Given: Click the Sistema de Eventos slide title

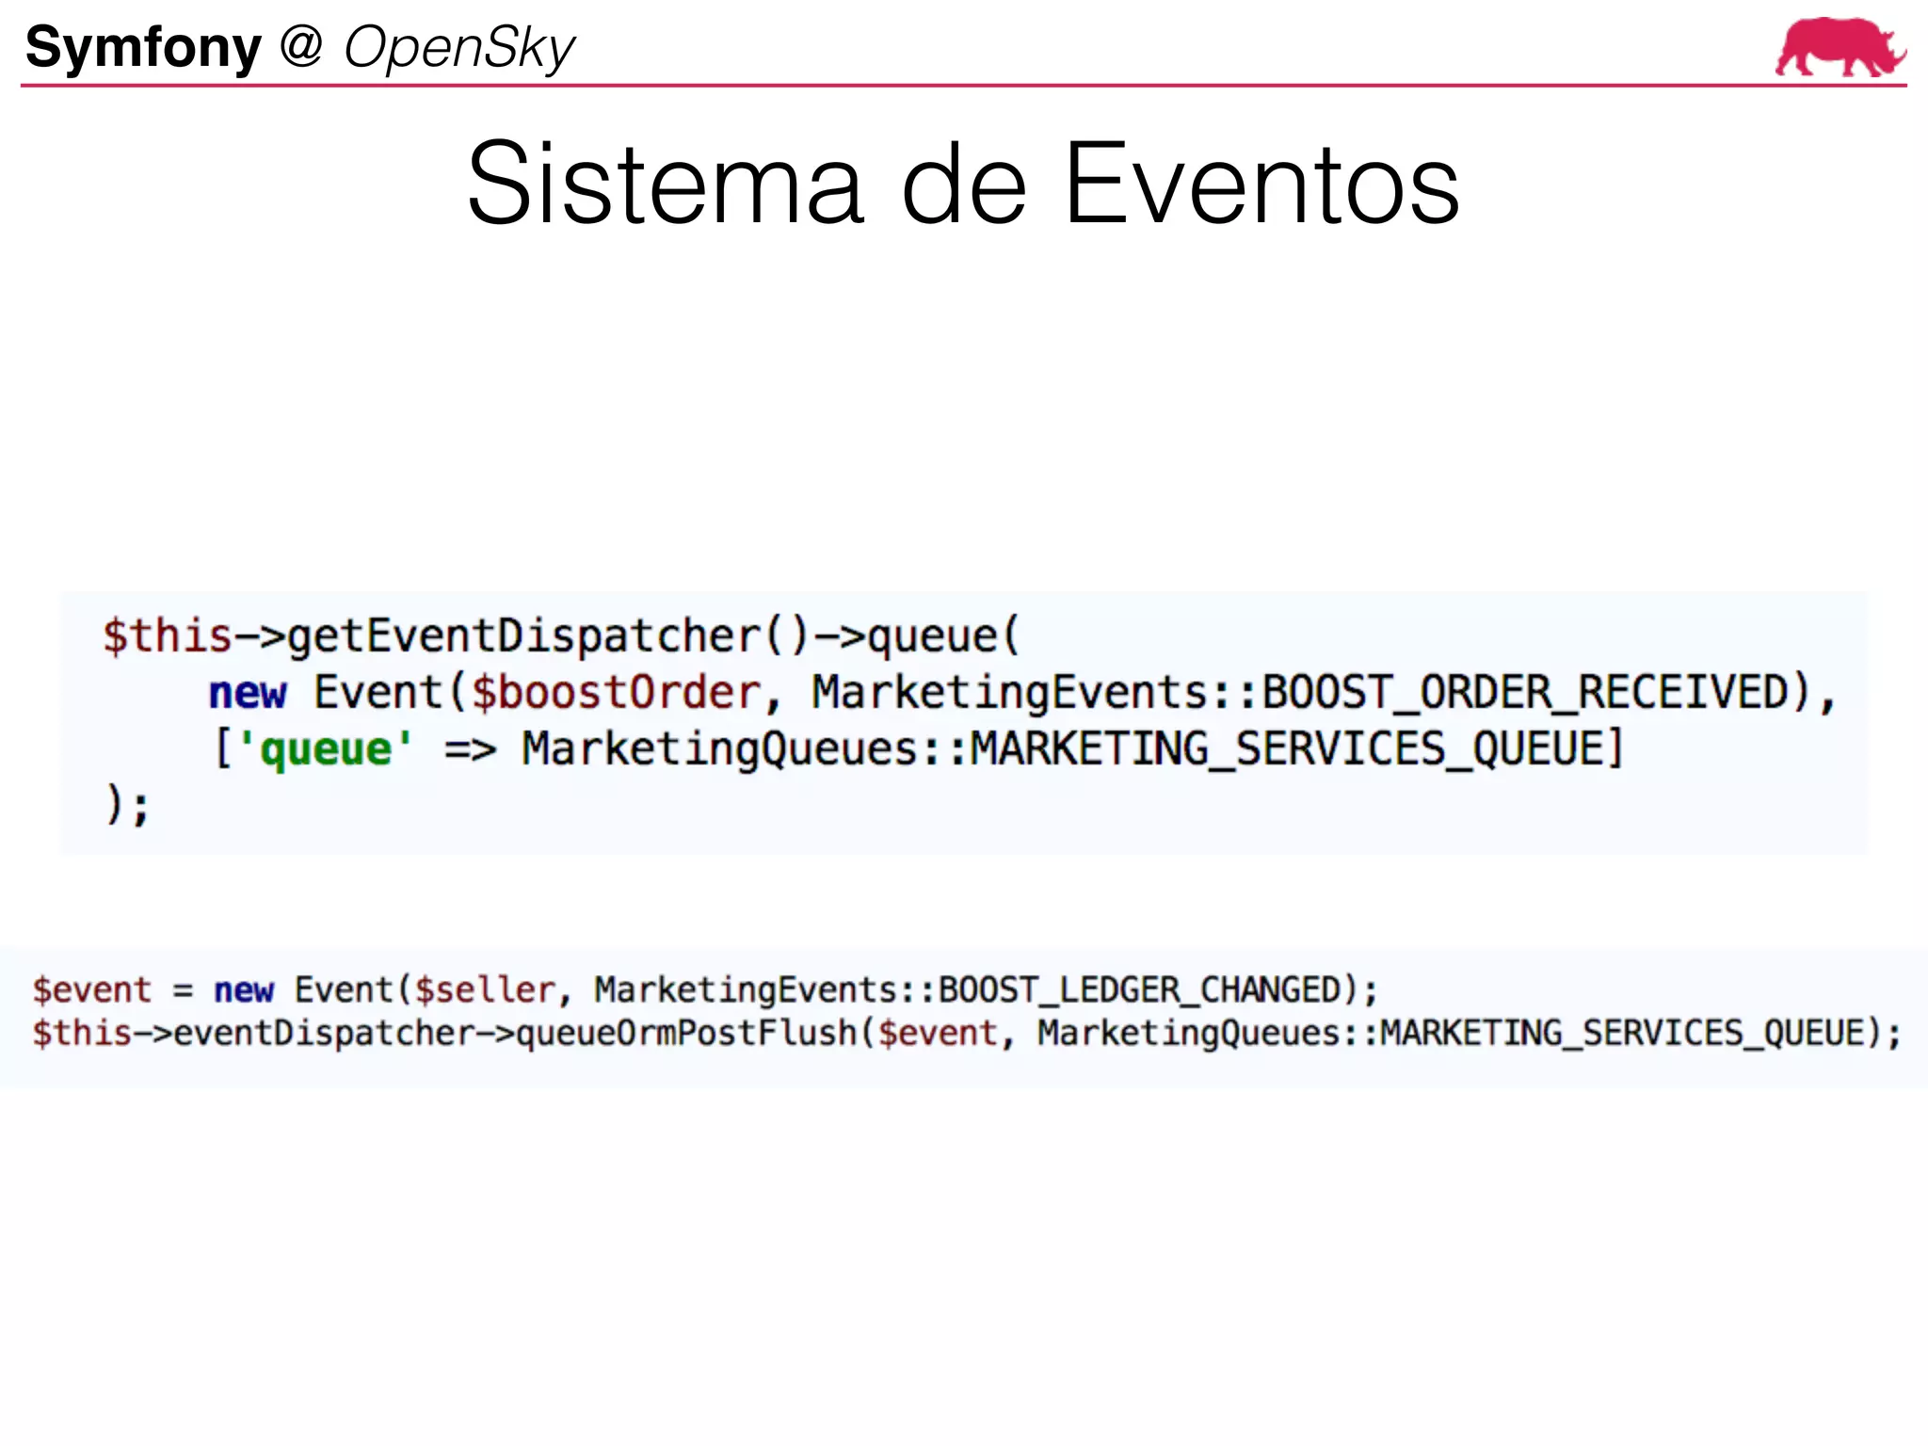Looking at the screenshot, I should pyautogui.click(x=962, y=184).
